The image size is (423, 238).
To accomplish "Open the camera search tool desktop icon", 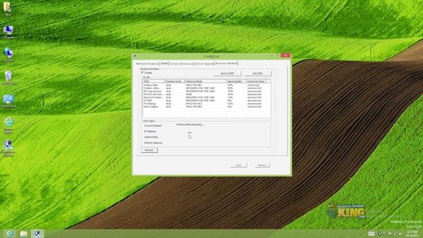I will (8, 148).
